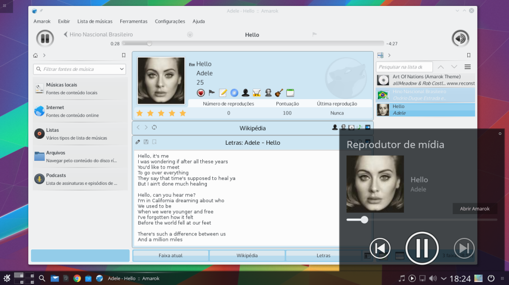Click the composer bust icon under 25
The height and width of the screenshot is (285, 509).
tap(268, 93)
